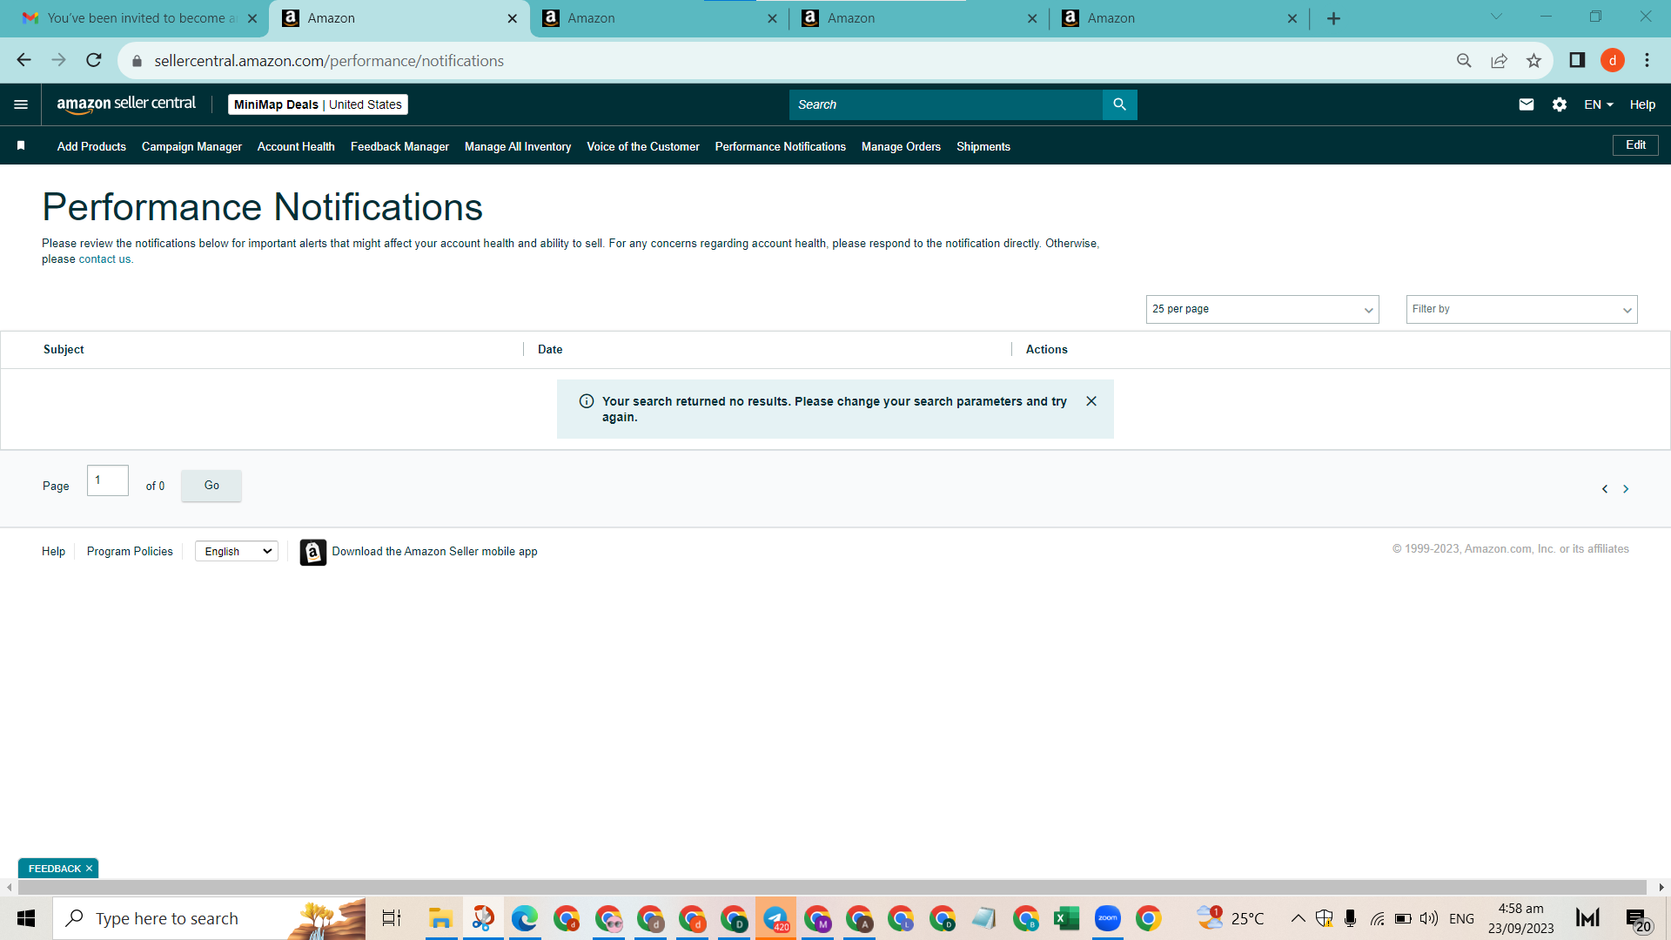Click the horizontal page scrollbar
Image resolution: width=1671 pixels, height=940 pixels.
832,887
